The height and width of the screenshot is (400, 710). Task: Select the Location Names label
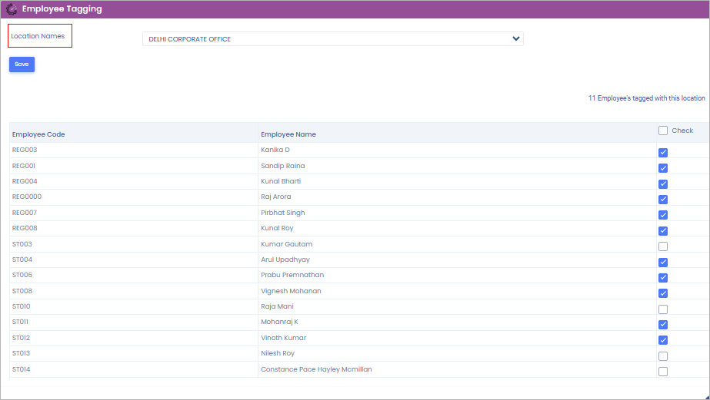pos(38,36)
